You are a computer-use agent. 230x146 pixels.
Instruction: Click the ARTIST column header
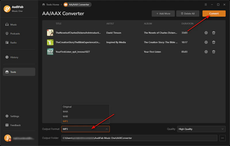tap(110, 24)
